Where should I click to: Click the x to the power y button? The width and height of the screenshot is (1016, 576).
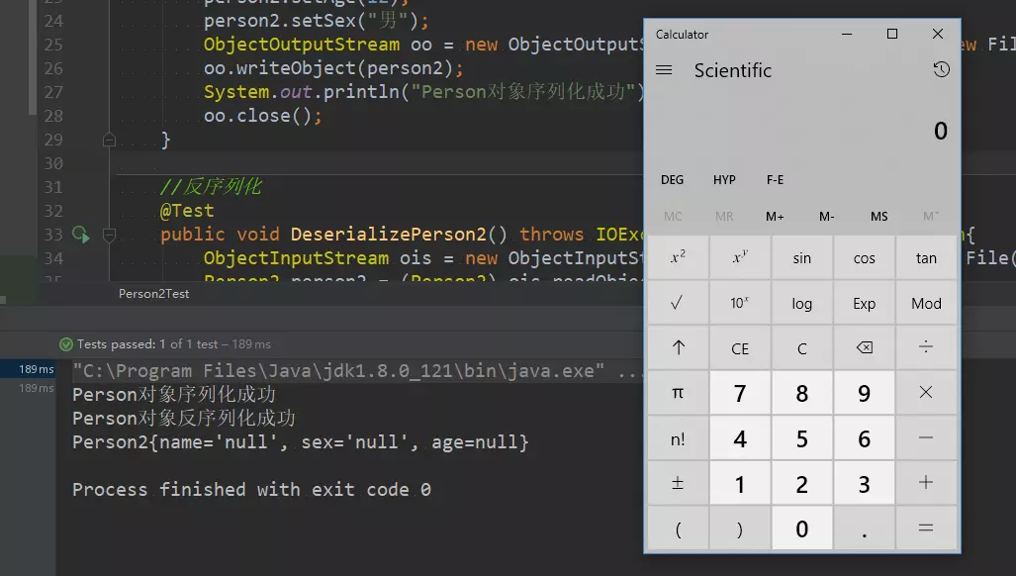740,257
